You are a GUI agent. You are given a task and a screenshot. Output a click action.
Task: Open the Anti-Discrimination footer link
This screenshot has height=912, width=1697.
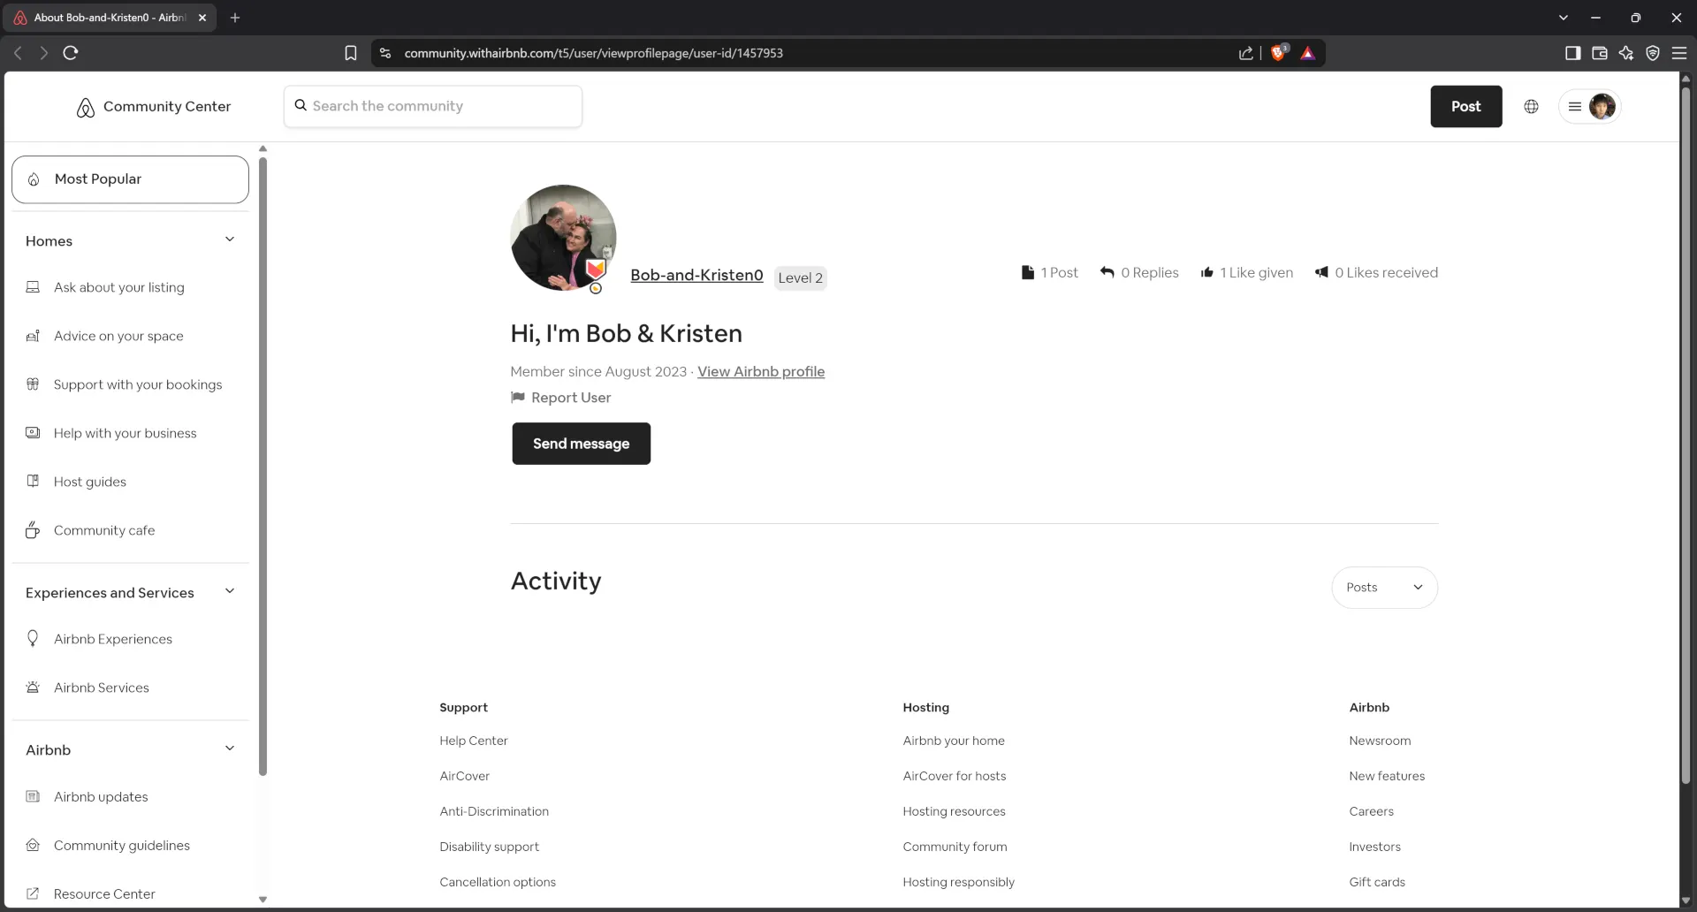pos(494,811)
